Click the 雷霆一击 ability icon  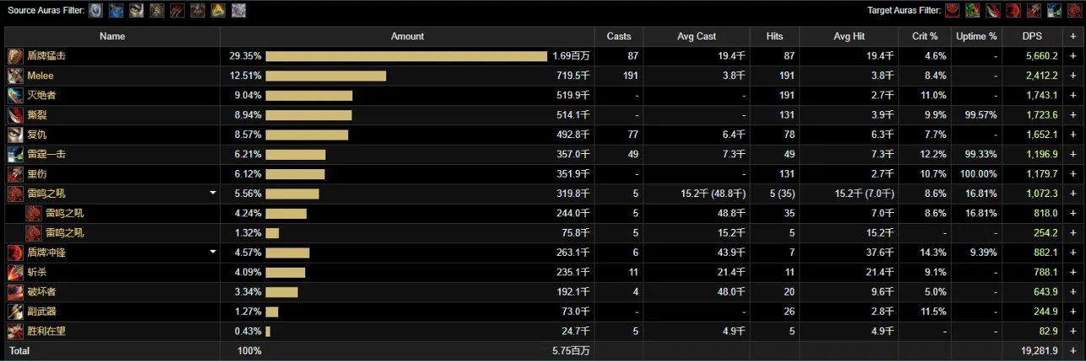coord(15,154)
